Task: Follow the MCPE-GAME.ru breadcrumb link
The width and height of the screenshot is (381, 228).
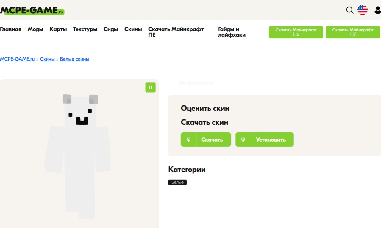Action: pos(17,59)
